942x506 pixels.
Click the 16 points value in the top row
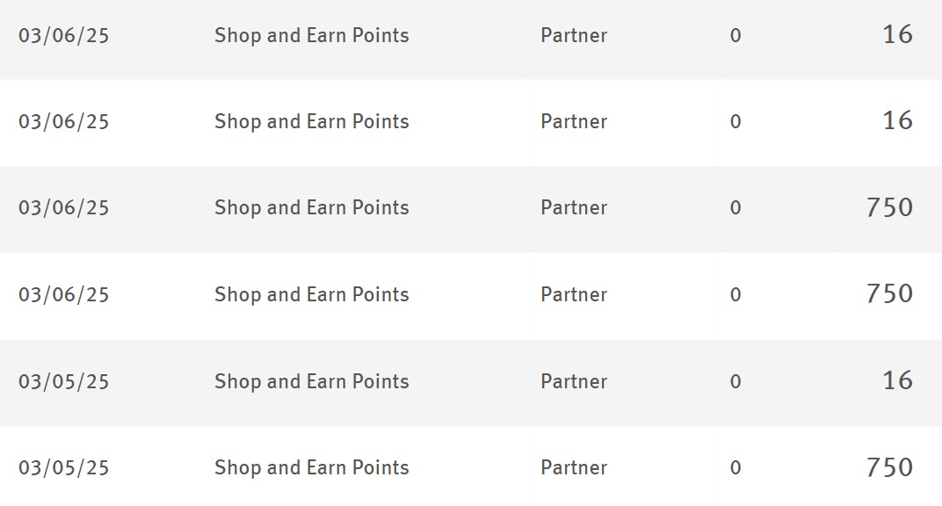[x=897, y=34]
